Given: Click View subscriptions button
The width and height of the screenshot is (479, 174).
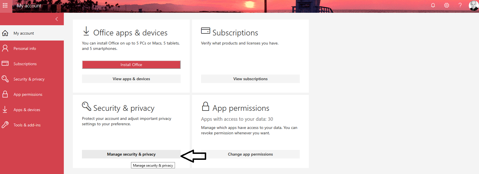Looking at the screenshot, I should pos(250,79).
